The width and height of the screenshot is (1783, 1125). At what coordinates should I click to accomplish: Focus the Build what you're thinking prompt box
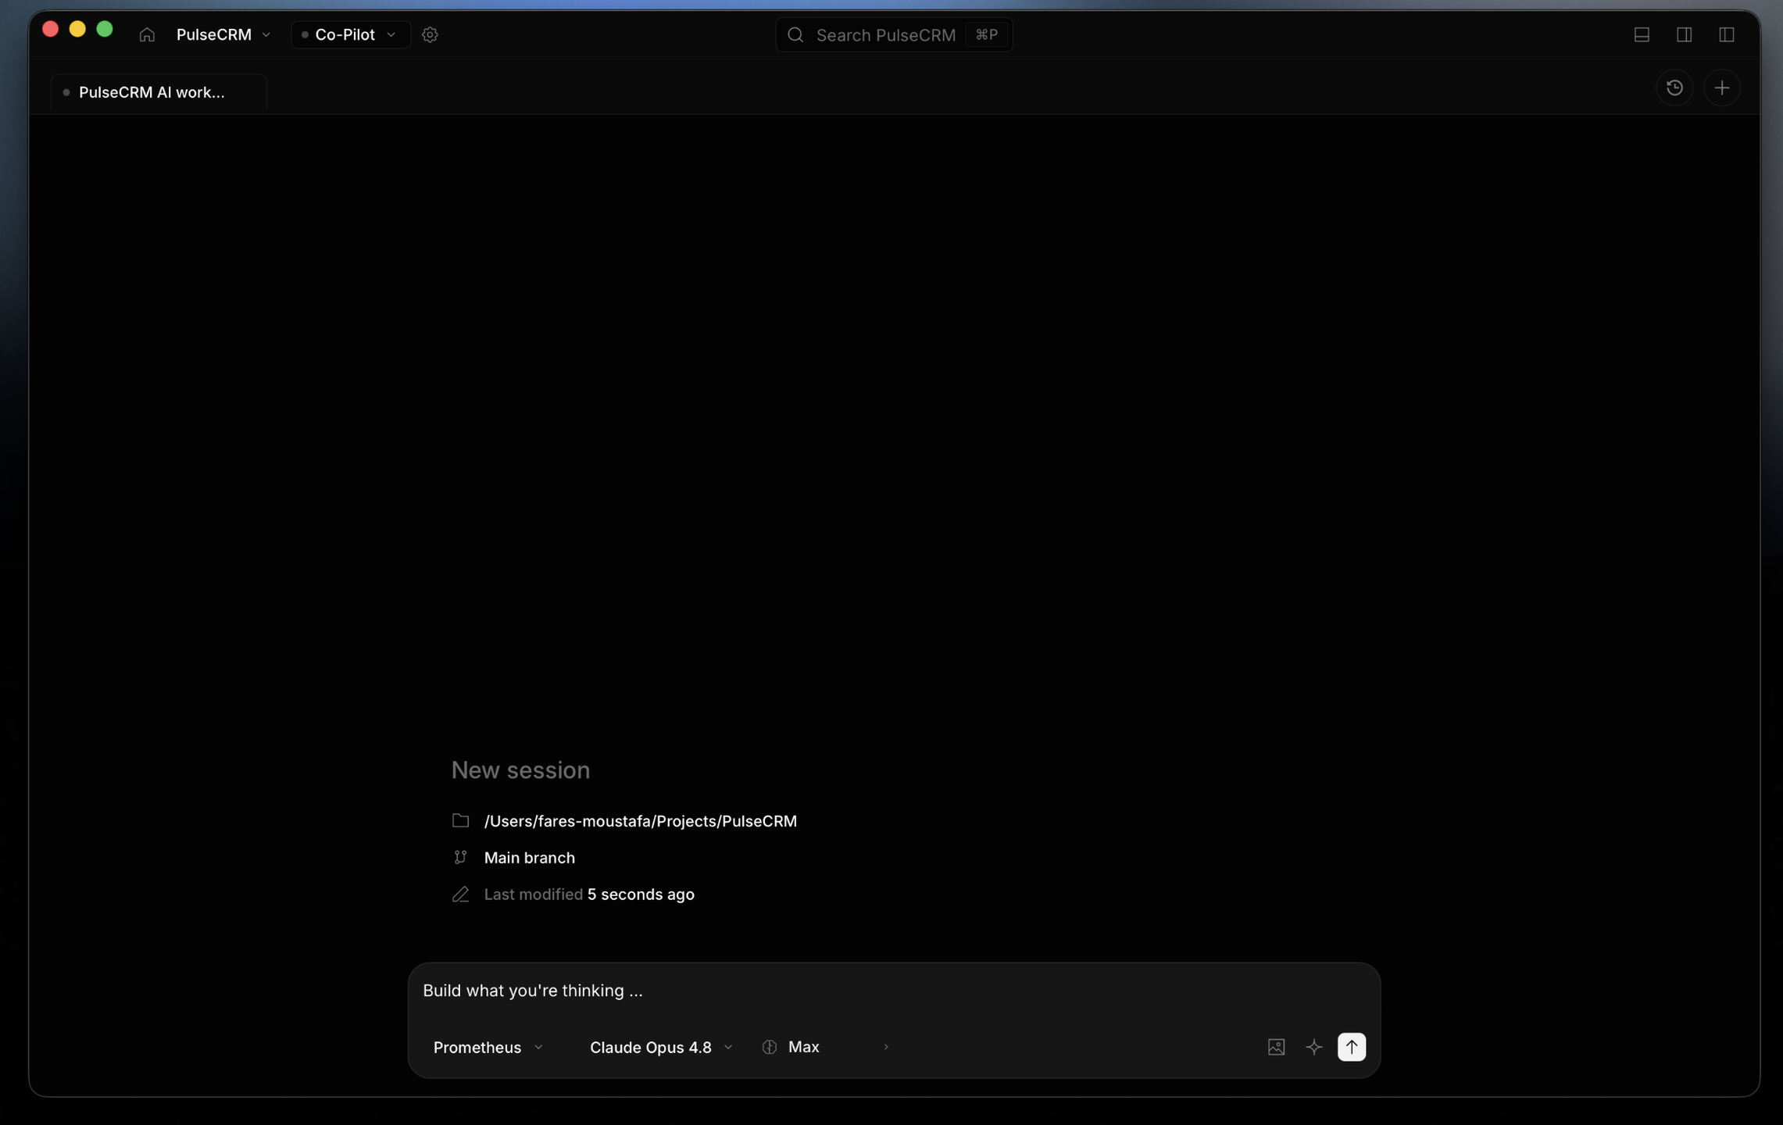click(x=894, y=991)
